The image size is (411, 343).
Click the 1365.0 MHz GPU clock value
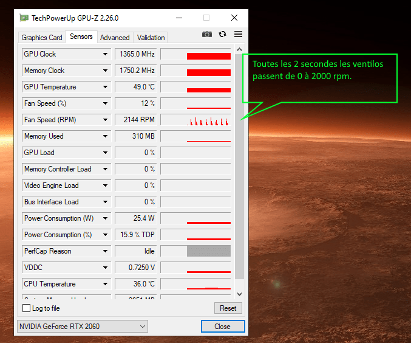tap(136, 54)
